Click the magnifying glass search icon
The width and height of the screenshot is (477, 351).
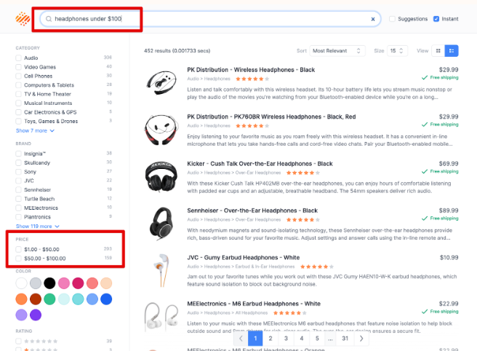[x=49, y=19]
